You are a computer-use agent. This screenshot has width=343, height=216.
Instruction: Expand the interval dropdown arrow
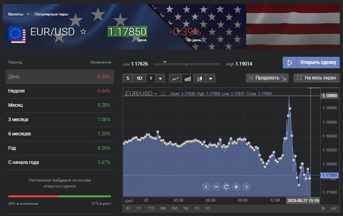pos(160,79)
